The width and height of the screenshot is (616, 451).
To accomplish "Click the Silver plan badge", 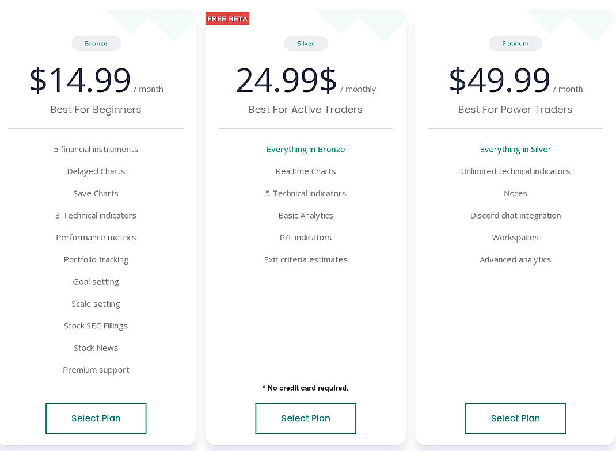I will [306, 43].
